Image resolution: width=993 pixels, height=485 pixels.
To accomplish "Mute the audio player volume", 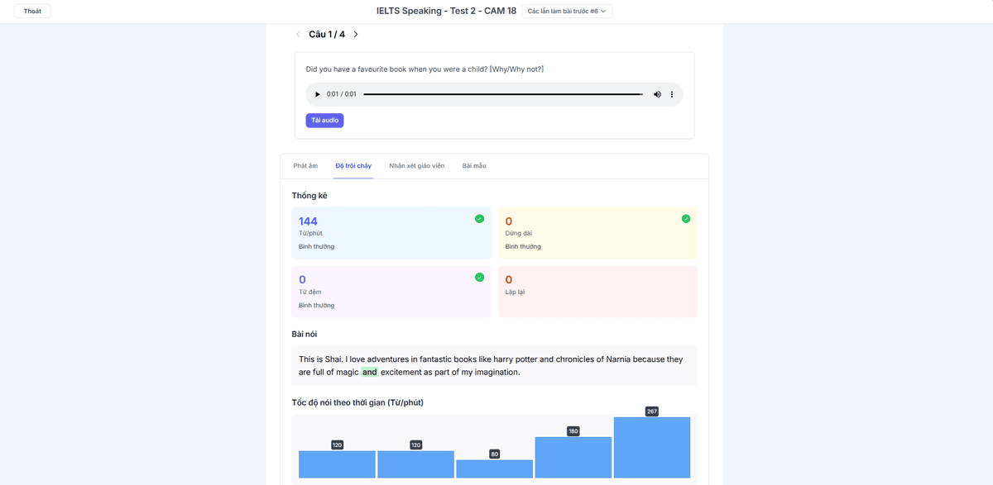I will tap(657, 94).
